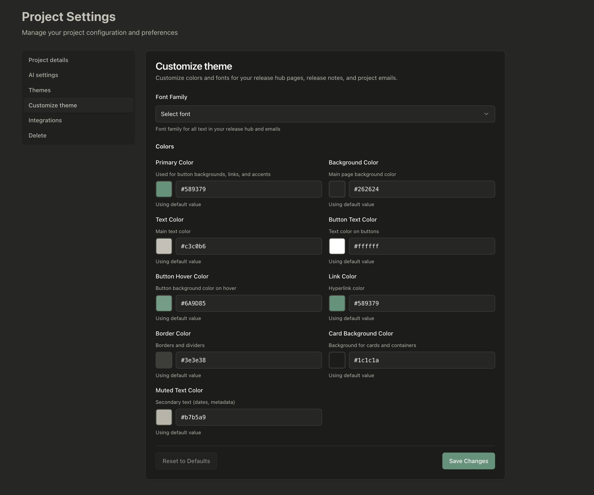This screenshot has height=495, width=594.
Task: Click the font dropdown chevron arrow
Action: [x=486, y=114]
